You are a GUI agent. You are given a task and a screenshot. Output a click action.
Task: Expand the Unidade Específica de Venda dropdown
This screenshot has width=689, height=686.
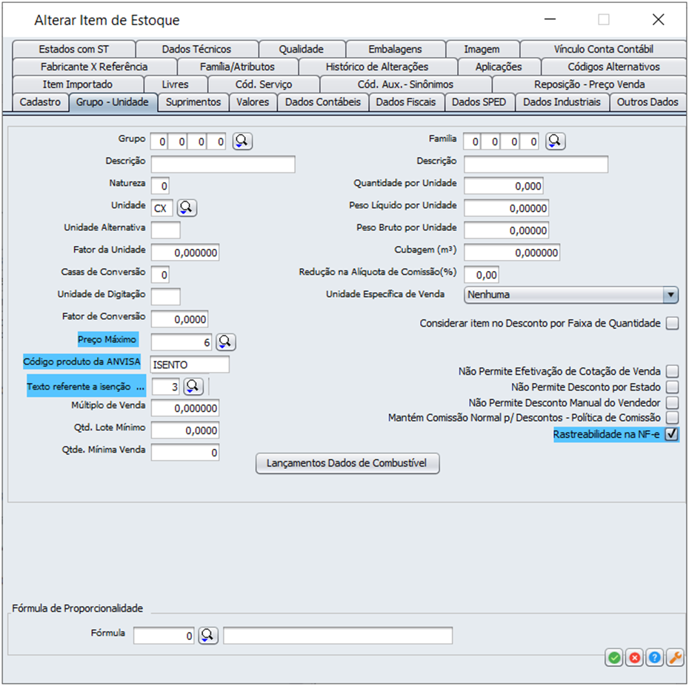coord(670,295)
